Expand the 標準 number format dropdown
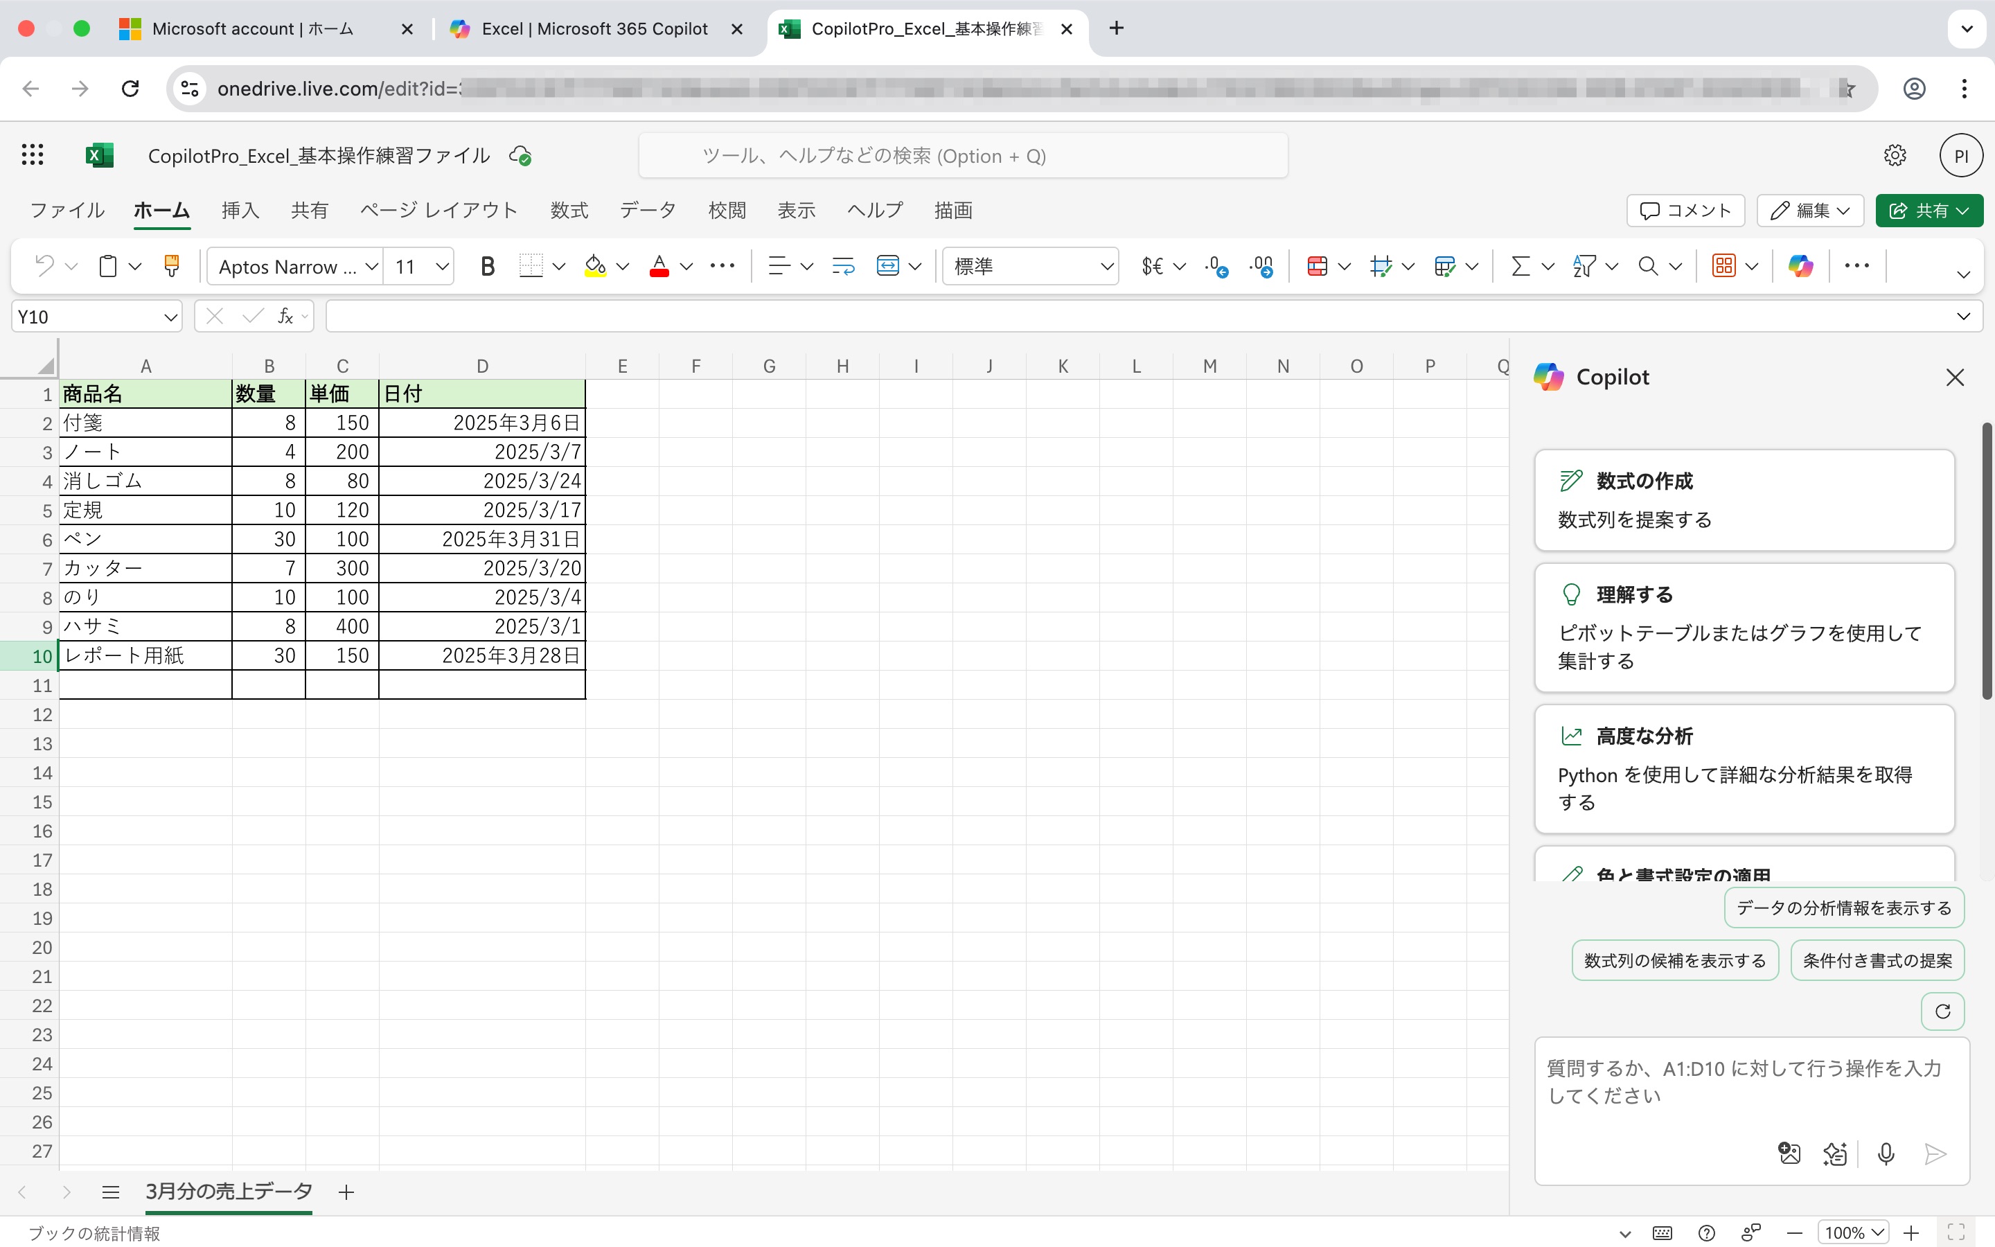The width and height of the screenshot is (1995, 1247). point(1106,267)
